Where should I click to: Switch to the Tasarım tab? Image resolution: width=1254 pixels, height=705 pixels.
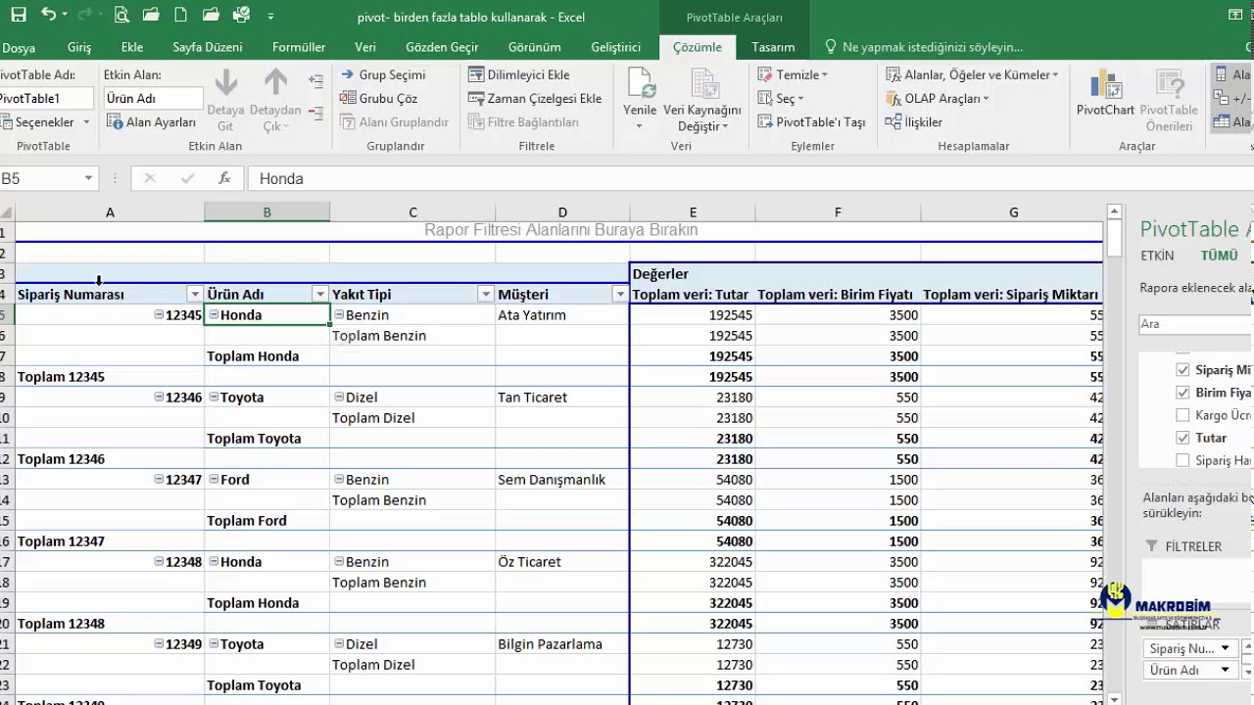click(x=773, y=47)
